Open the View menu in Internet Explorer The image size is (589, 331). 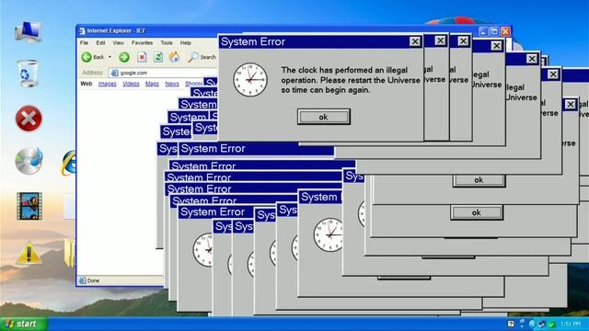tap(119, 43)
